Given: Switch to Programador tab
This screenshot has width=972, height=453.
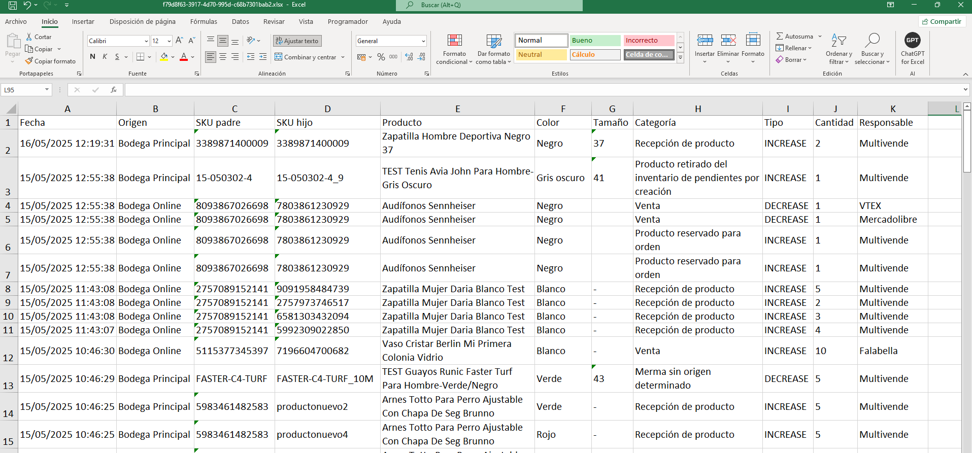Looking at the screenshot, I should coord(348,22).
